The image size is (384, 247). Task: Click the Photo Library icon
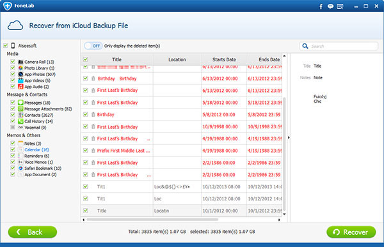20,68
